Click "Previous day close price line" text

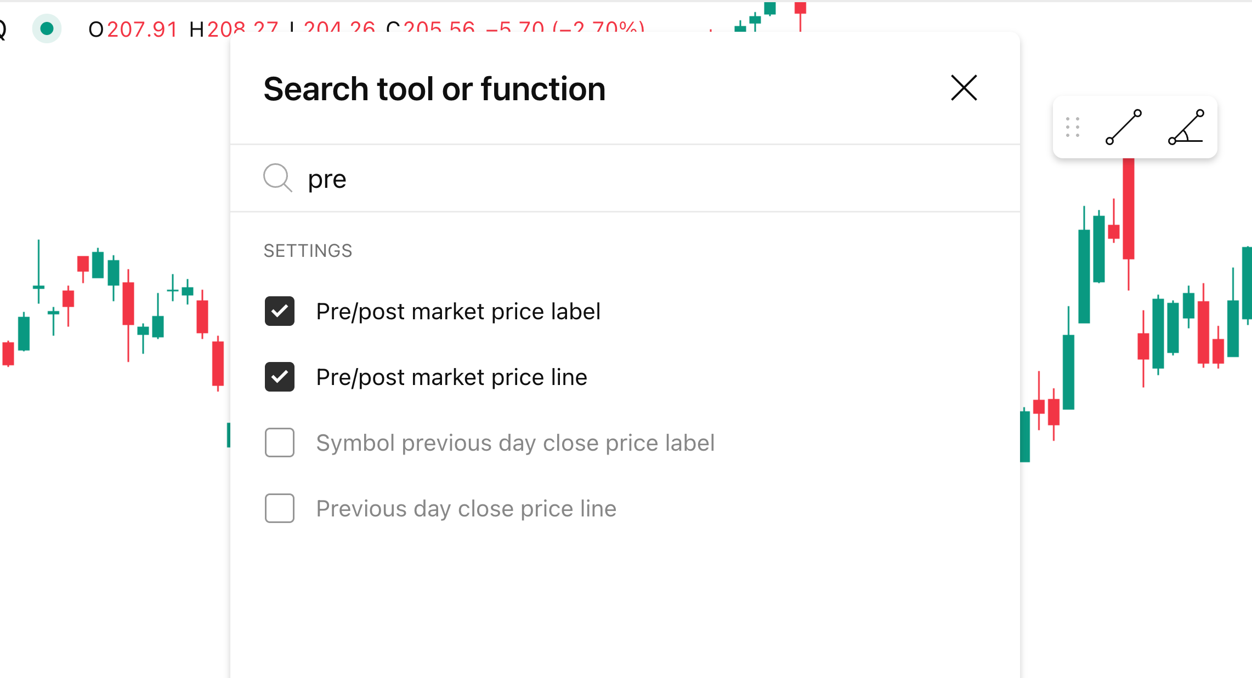(466, 509)
